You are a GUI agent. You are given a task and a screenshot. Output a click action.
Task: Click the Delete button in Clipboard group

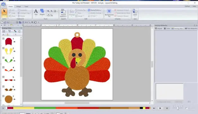click(21, 16)
